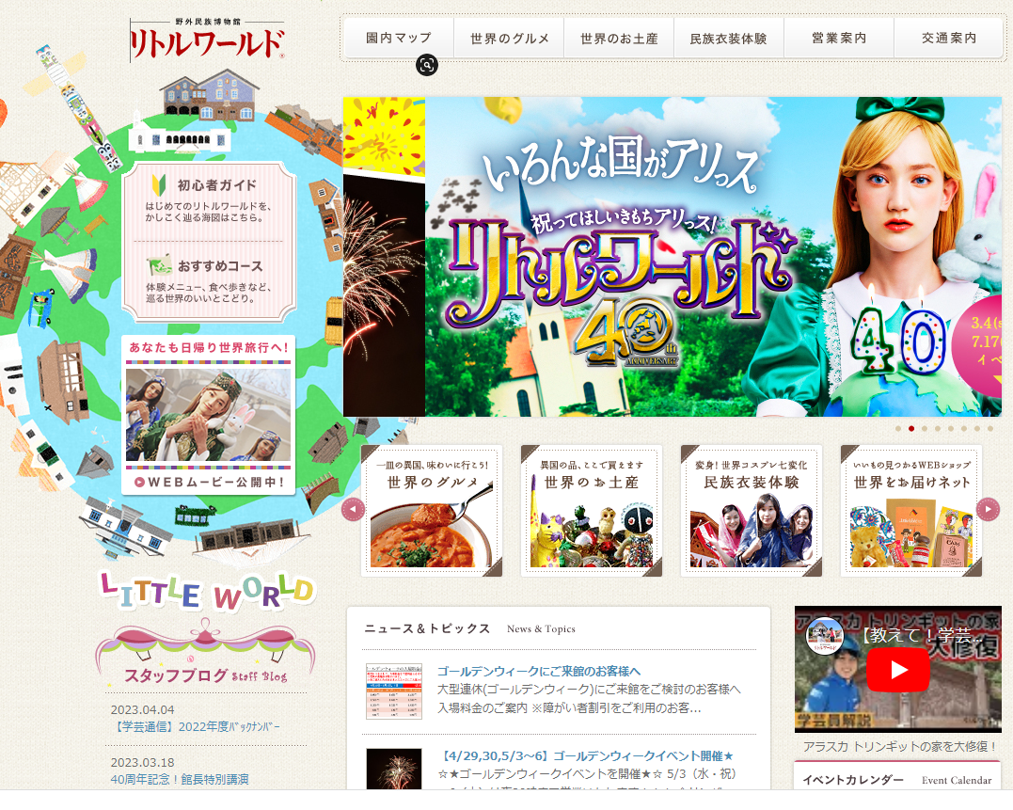Image resolution: width=1013 pixels, height=810 pixels.
Task: Open the 世界のお土産 navigation menu item
Action: pyautogui.click(x=619, y=39)
